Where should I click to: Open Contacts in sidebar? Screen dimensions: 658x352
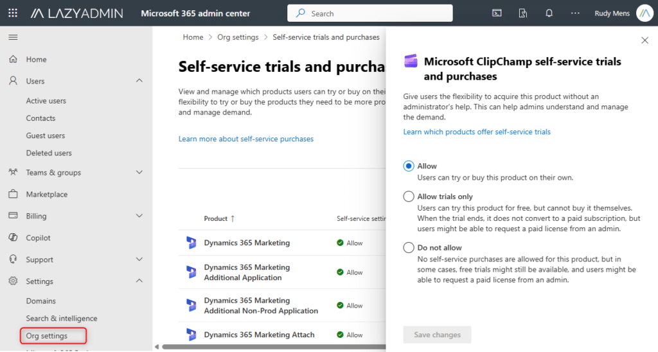click(40, 118)
